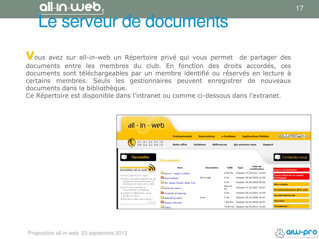
Task: Open folder link debriefing salon
Action: (x=173, y=198)
